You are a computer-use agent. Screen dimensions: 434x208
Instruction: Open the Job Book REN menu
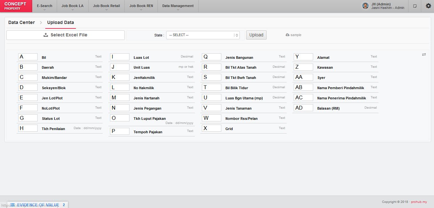tap(141, 6)
